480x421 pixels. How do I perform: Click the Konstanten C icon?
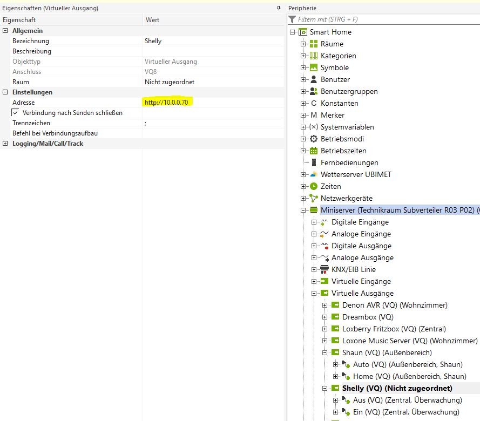pyautogui.click(x=314, y=103)
